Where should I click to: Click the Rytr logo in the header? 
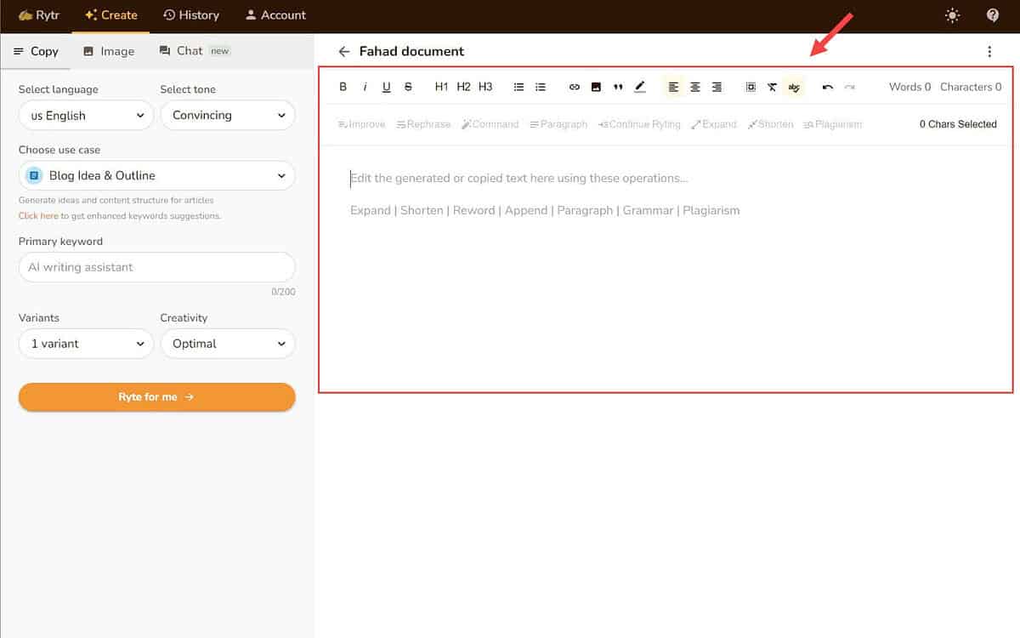coord(39,14)
